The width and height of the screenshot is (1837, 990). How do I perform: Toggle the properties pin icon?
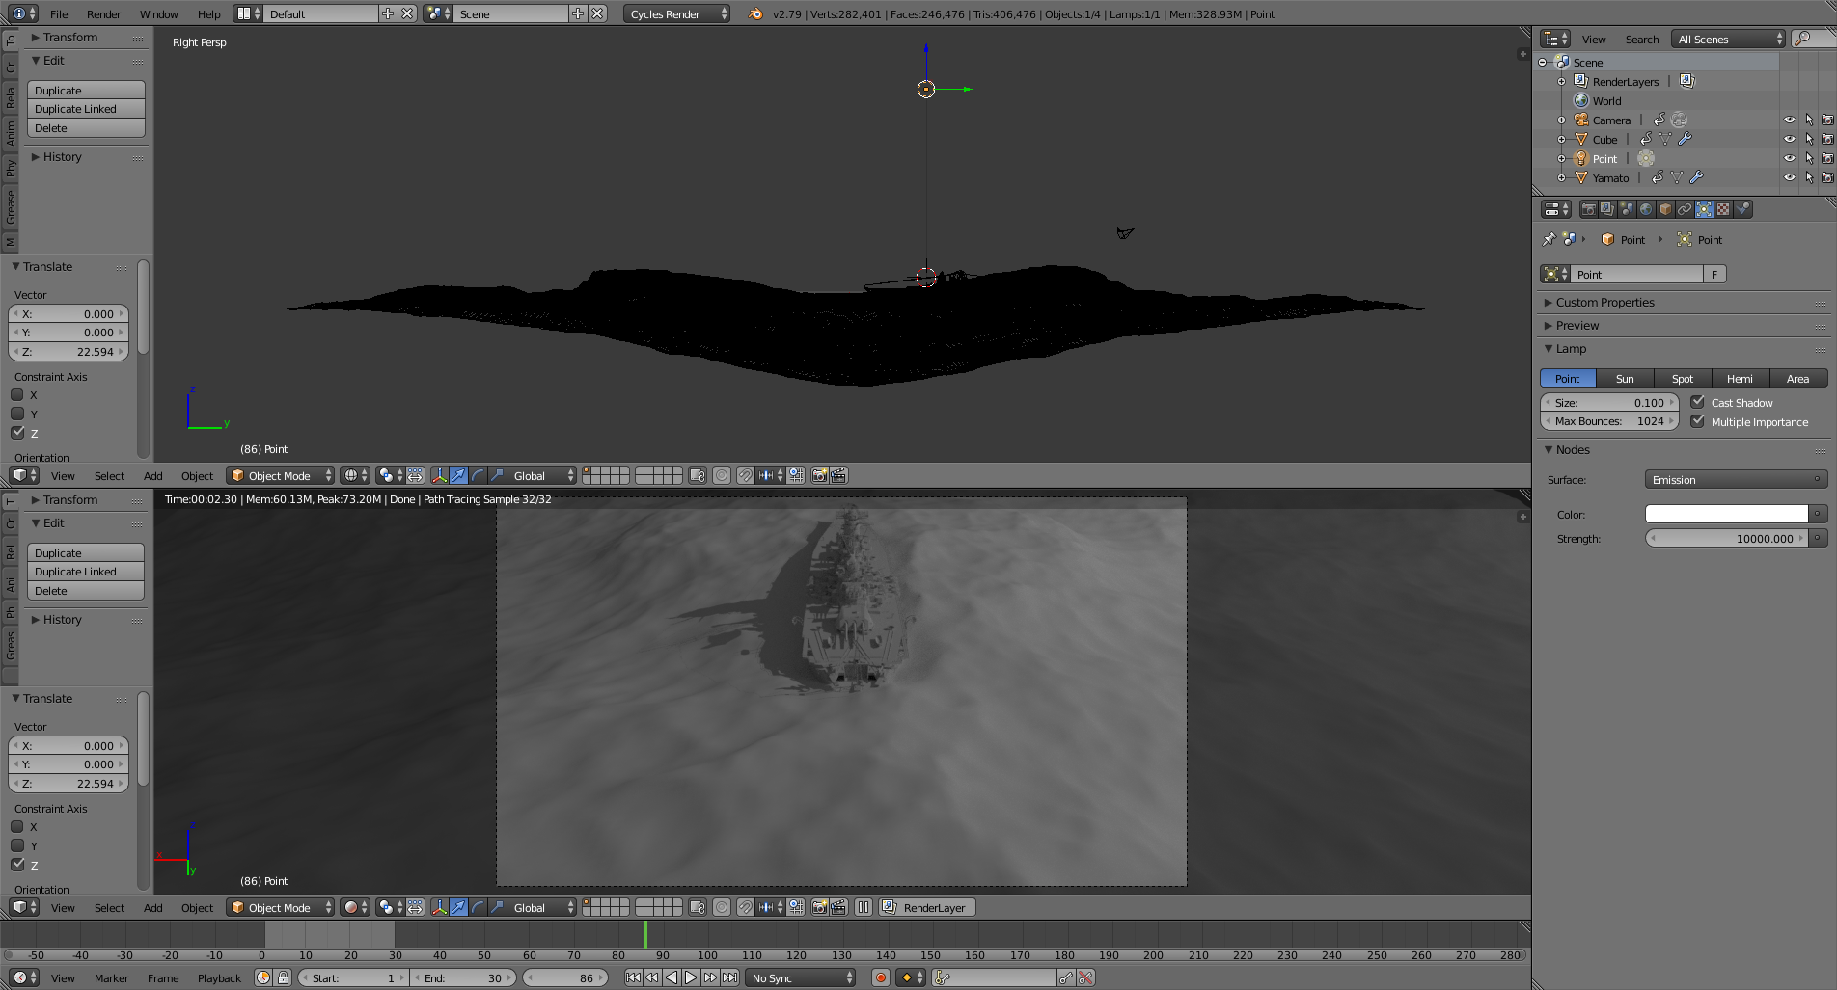pos(1549,239)
